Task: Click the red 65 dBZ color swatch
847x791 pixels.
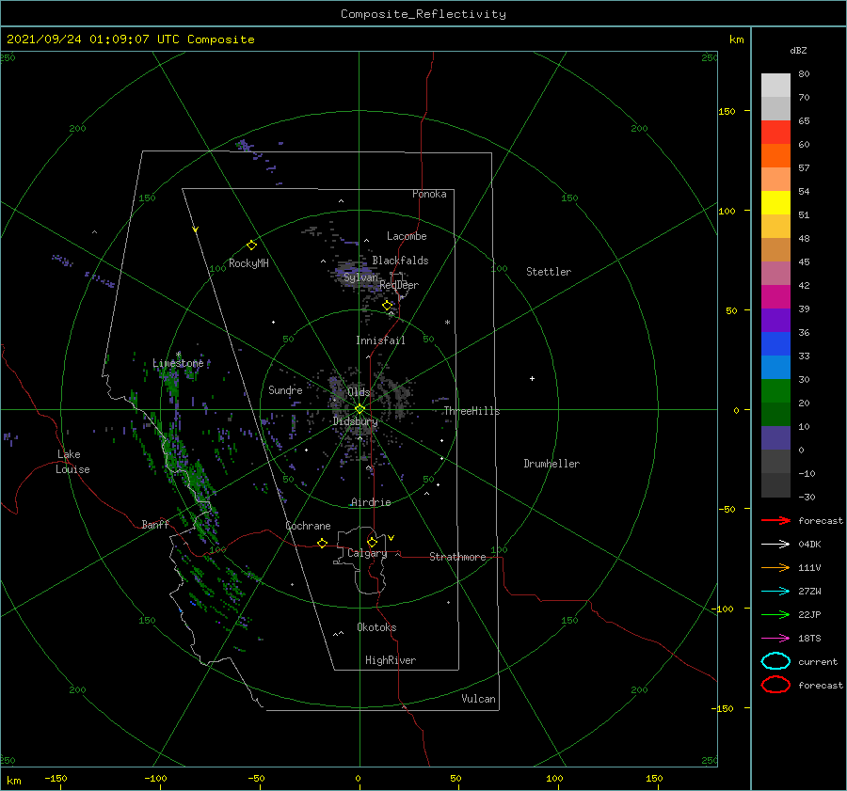Action: click(x=775, y=133)
